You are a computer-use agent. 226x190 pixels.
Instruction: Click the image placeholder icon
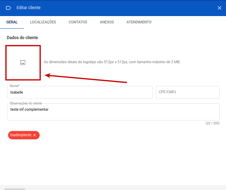(x=23, y=63)
